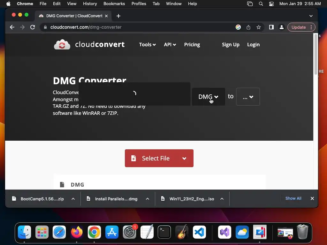Viewport: 327px width, 245px height.
Task: Open the tab search chevron in Chrome
Action: [x=311, y=16]
